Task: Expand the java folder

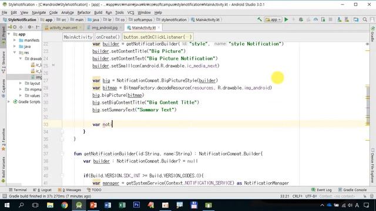Action: pos(15,46)
